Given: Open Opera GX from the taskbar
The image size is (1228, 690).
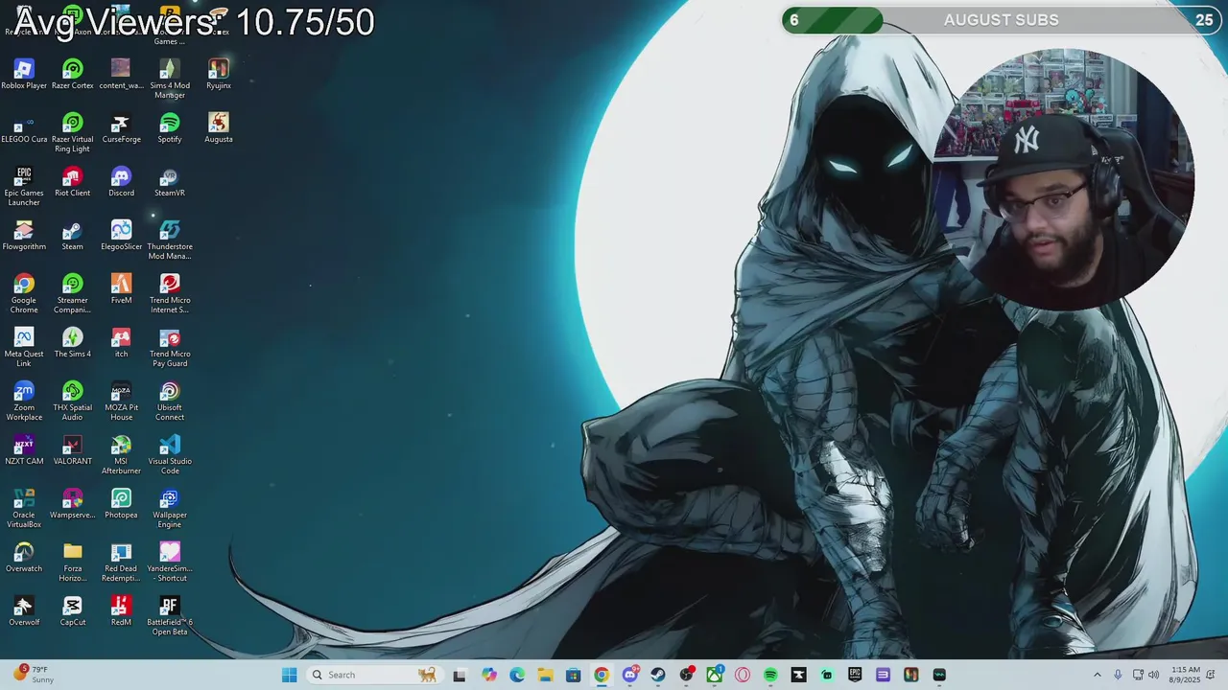Looking at the screenshot, I should pyautogui.click(x=743, y=675).
